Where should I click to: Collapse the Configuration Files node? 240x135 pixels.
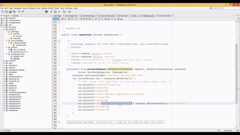[7, 54]
